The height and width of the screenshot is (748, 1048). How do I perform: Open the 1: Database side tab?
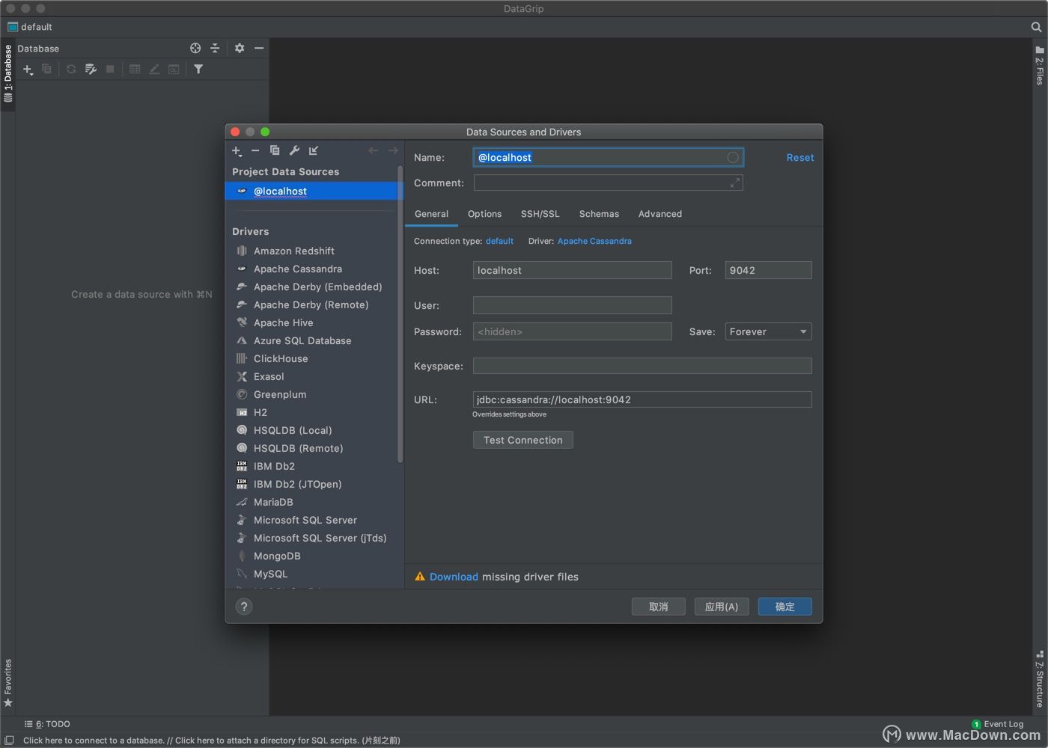point(7,74)
